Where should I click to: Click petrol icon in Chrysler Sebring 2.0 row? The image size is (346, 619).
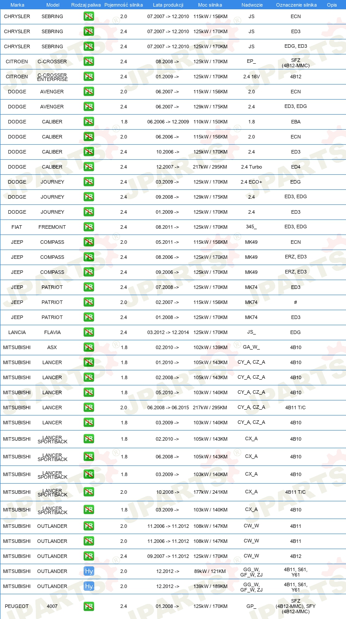[88, 17]
